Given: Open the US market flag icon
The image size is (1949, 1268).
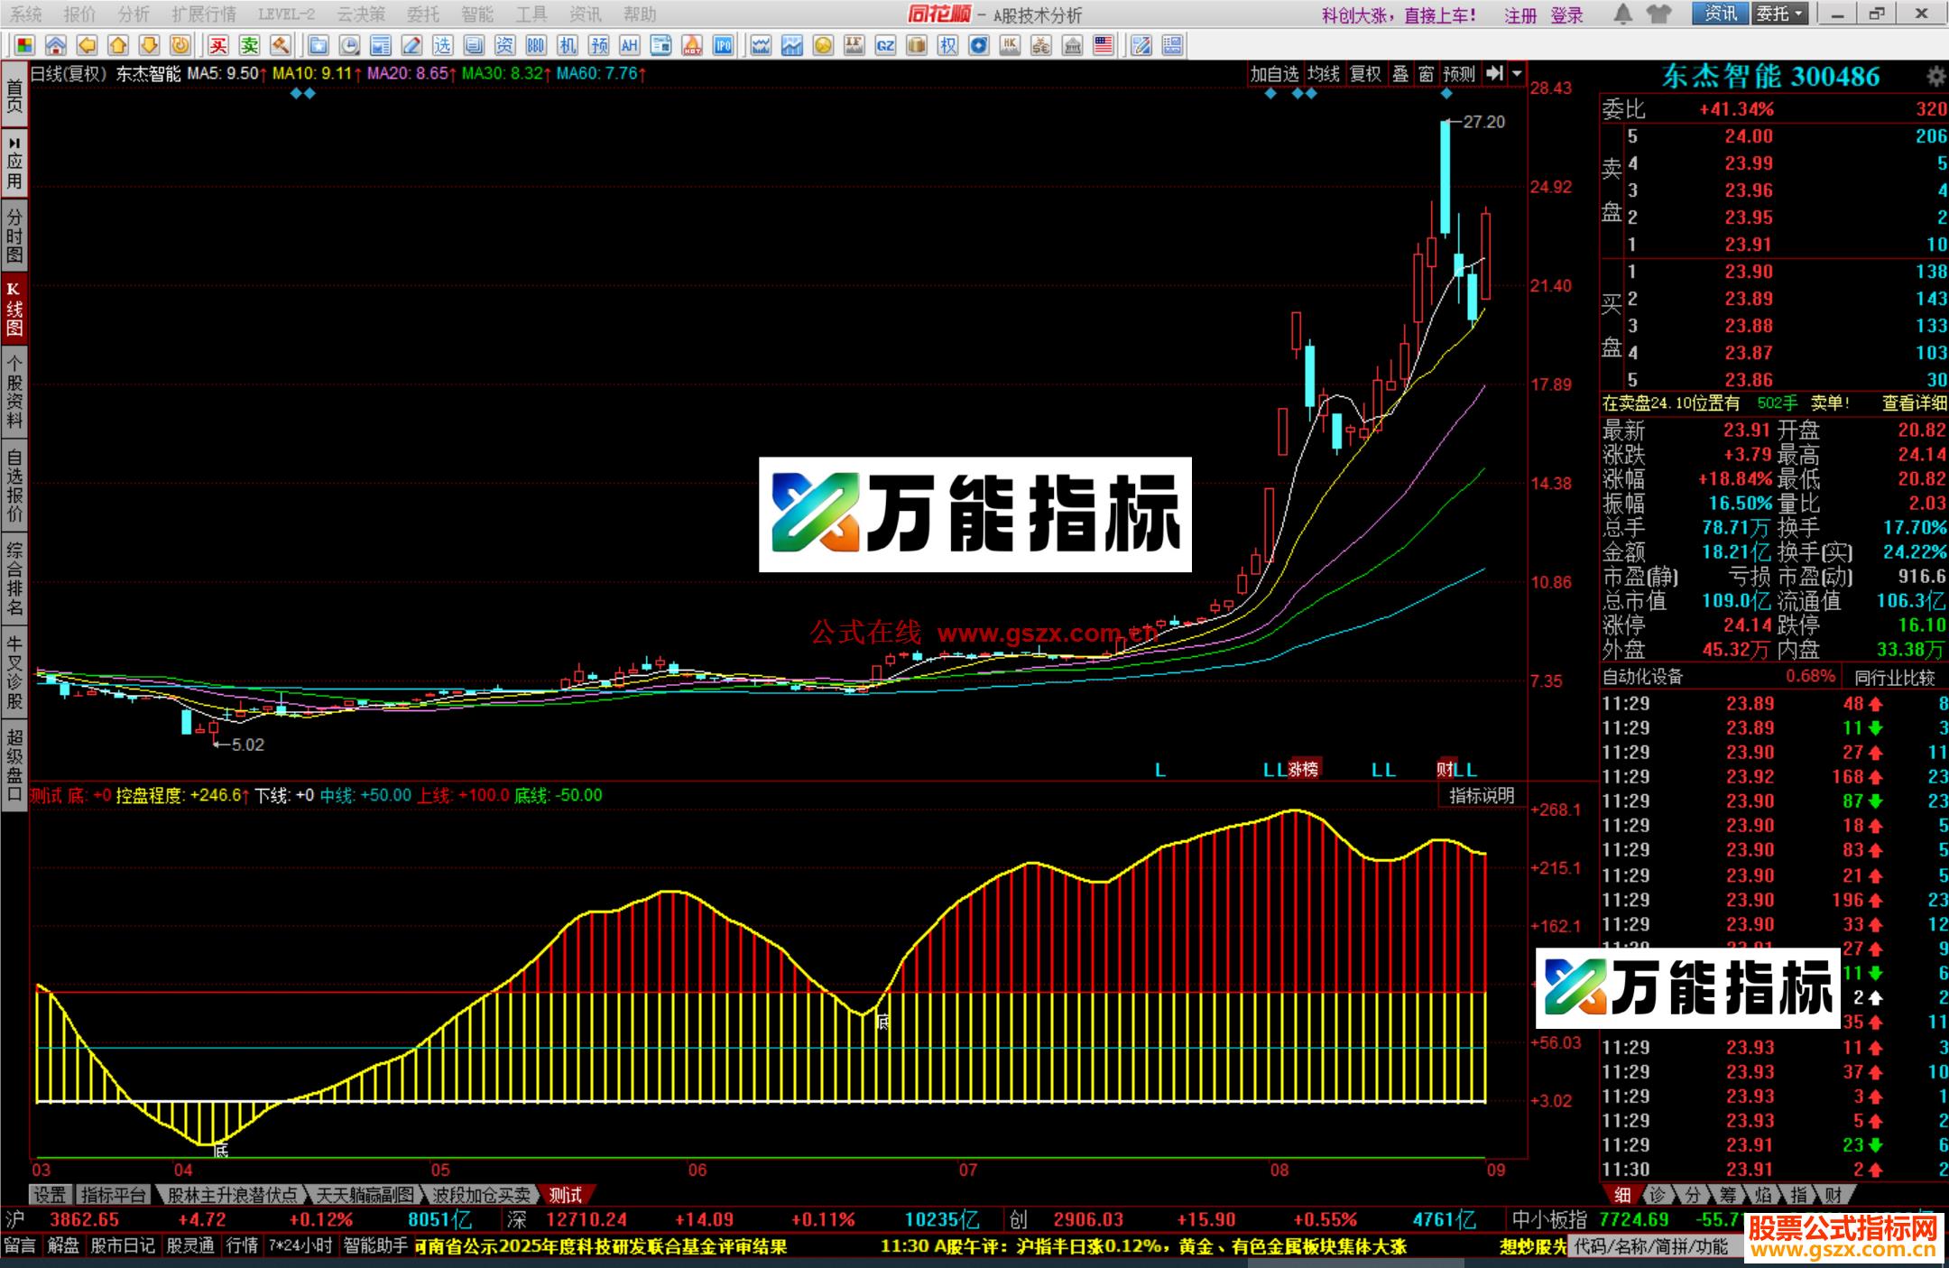Looking at the screenshot, I should (x=1104, y=45).
